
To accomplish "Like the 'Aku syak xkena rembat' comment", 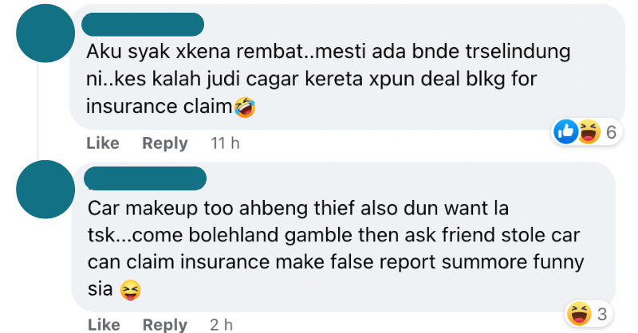I will (x=103, y=143).
